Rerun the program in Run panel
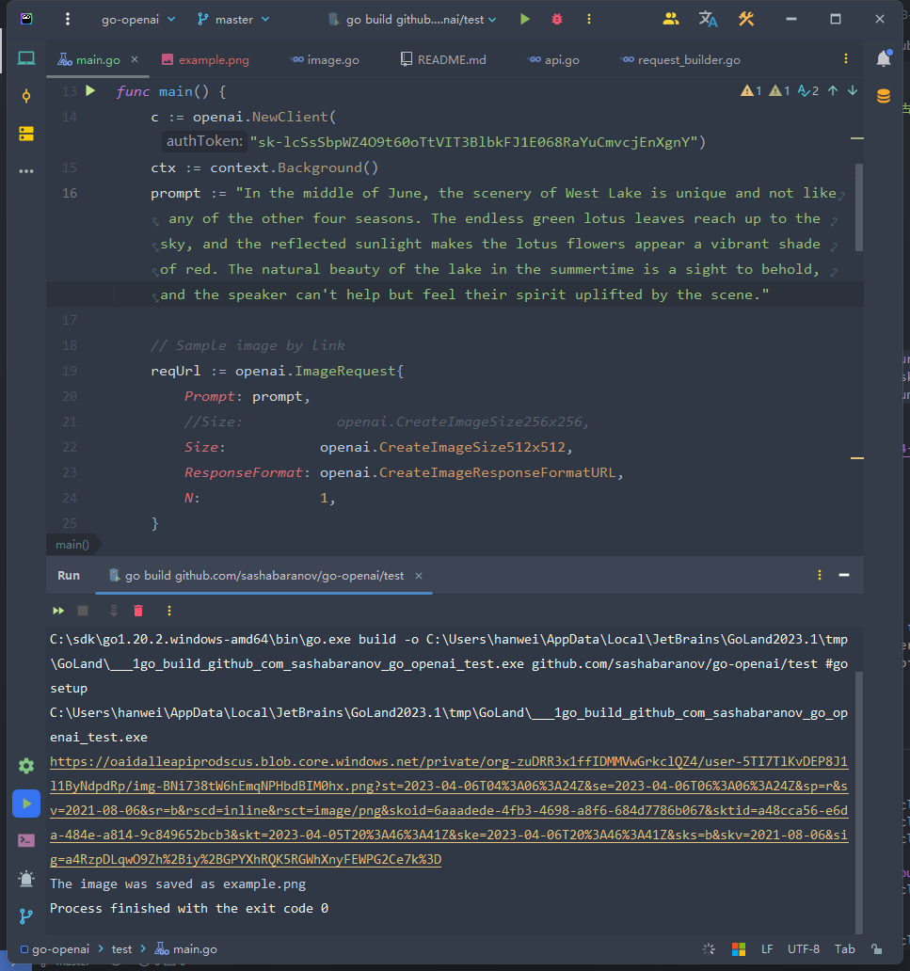 [58, 611]
